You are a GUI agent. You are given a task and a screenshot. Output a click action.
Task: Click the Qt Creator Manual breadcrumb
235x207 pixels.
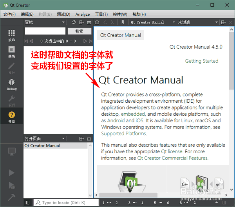click(121, 35)
